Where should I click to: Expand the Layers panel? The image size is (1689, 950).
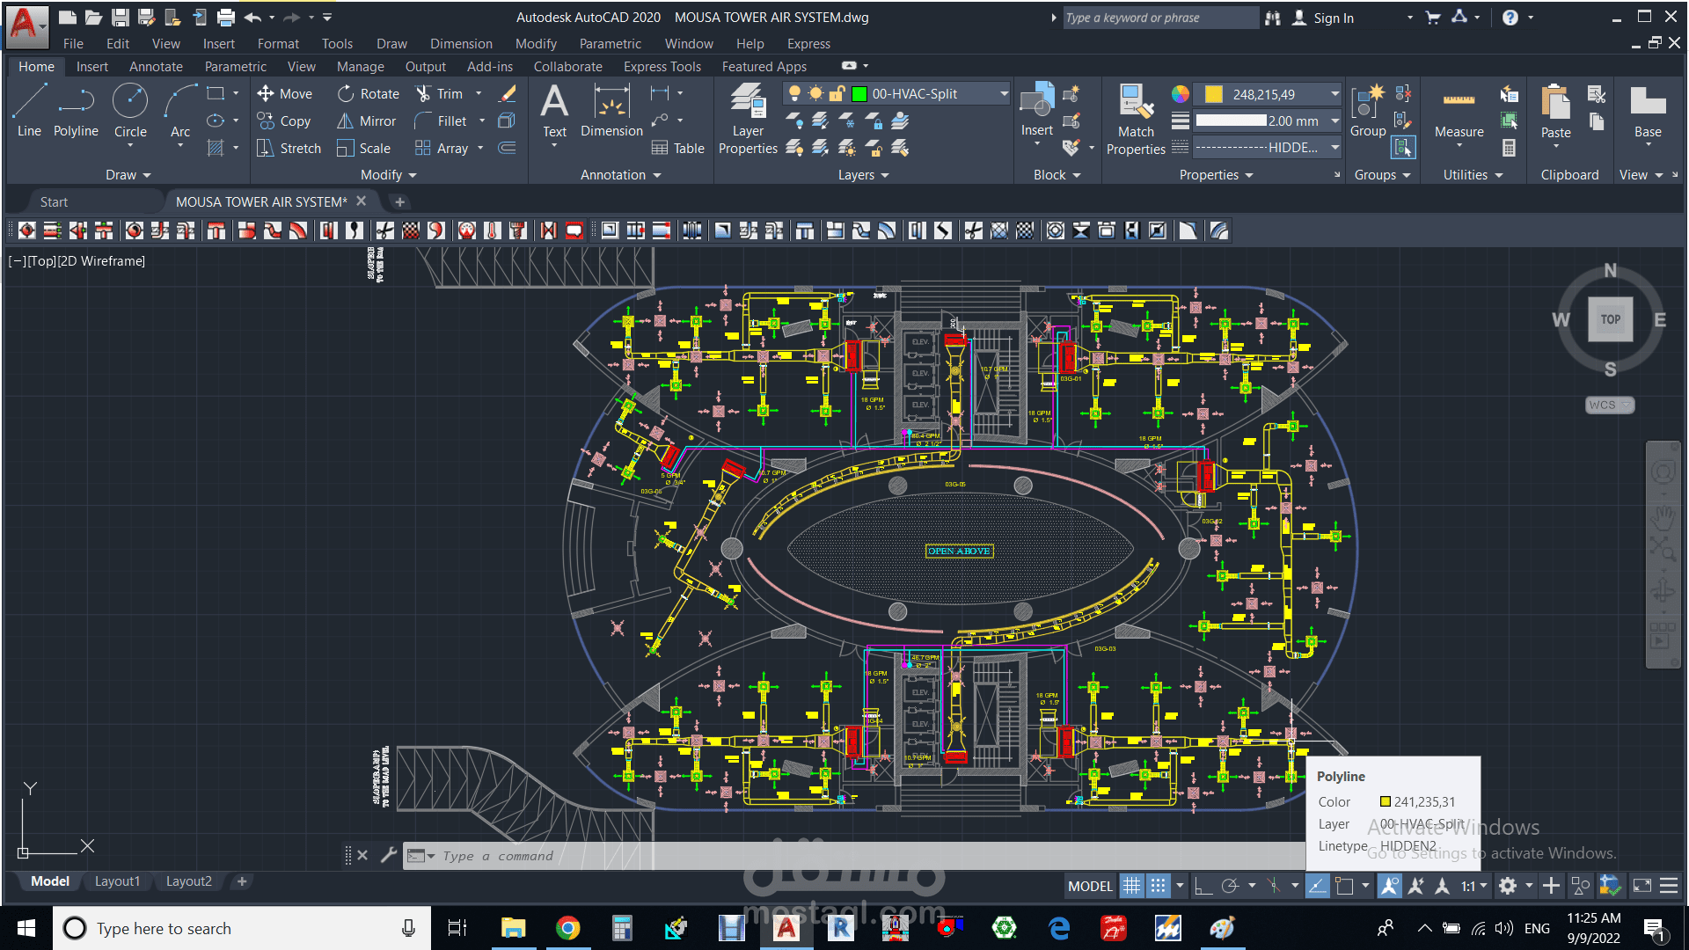[x=863, y=175]
